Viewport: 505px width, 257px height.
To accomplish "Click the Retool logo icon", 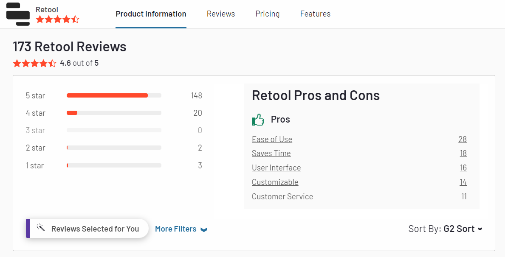I will [x=18, y=14].
